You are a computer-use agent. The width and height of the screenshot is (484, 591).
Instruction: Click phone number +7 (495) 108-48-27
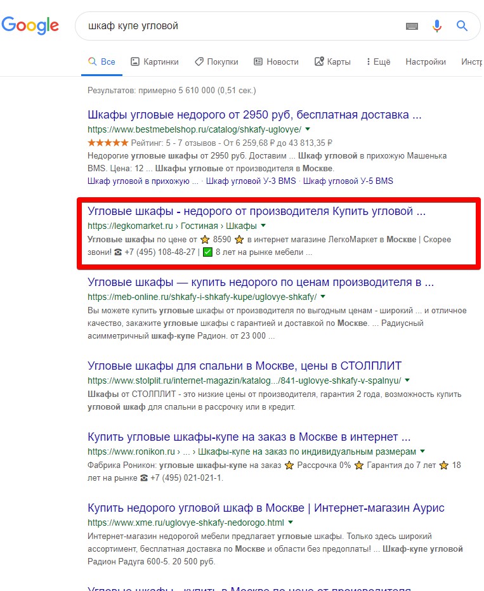tap(160, 252)
